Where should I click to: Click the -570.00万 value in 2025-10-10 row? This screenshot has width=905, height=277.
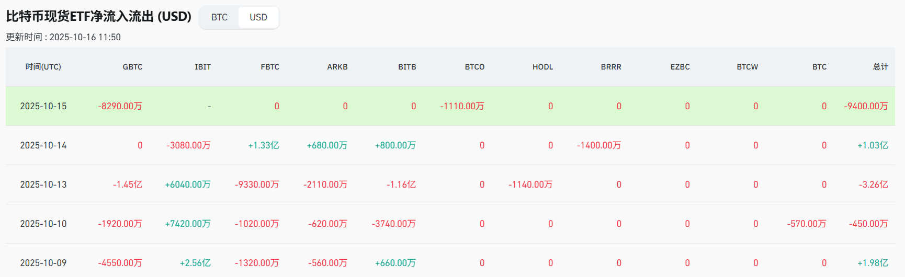[806, 224]
